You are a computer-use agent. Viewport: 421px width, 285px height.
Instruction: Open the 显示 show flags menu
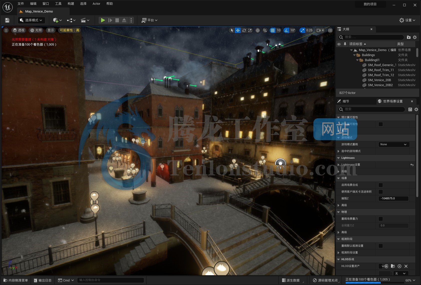click(51, 30)
